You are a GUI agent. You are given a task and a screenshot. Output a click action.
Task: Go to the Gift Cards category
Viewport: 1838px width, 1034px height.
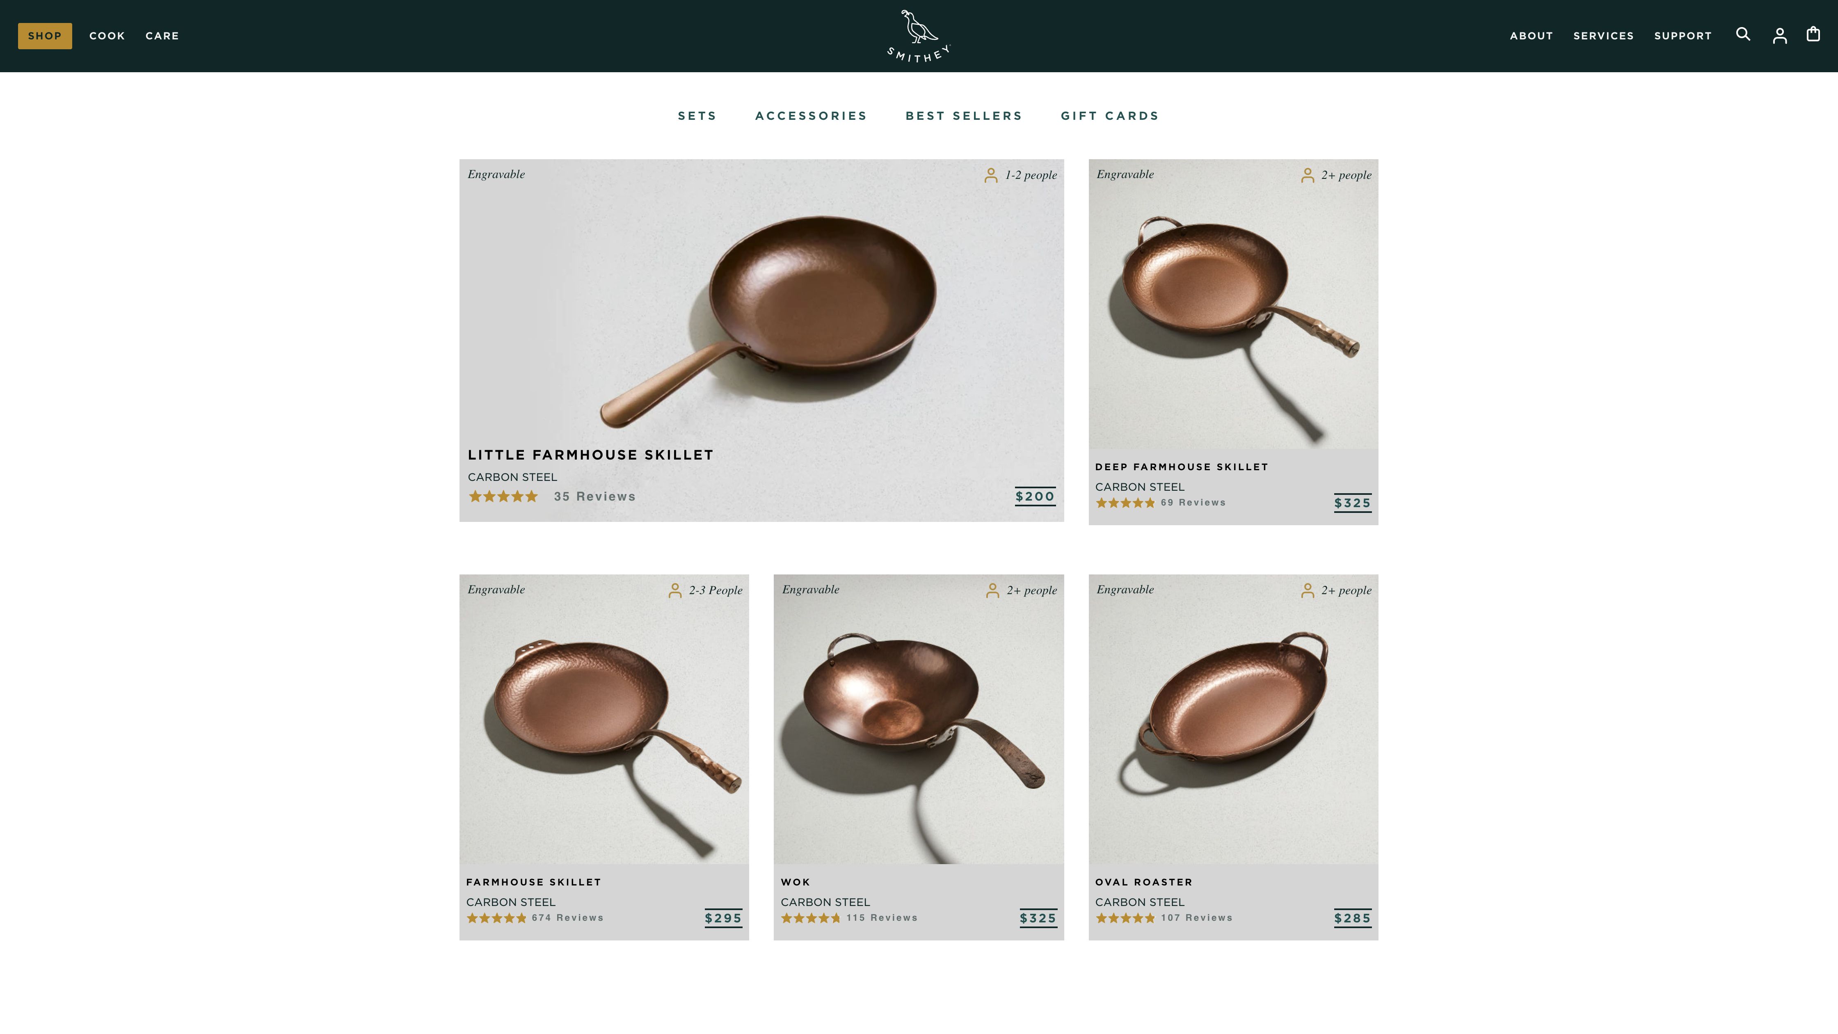click(x=1109, y=116)
